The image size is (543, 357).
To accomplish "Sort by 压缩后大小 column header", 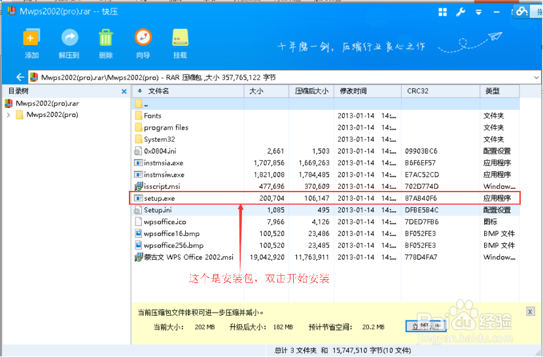I will pos(311,91).
